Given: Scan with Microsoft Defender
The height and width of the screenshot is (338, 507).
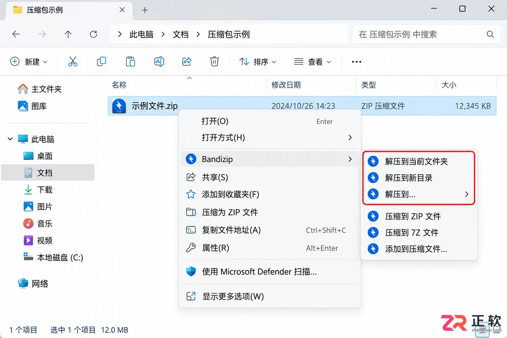Looking at the screenshot, I should coord(269,272).
